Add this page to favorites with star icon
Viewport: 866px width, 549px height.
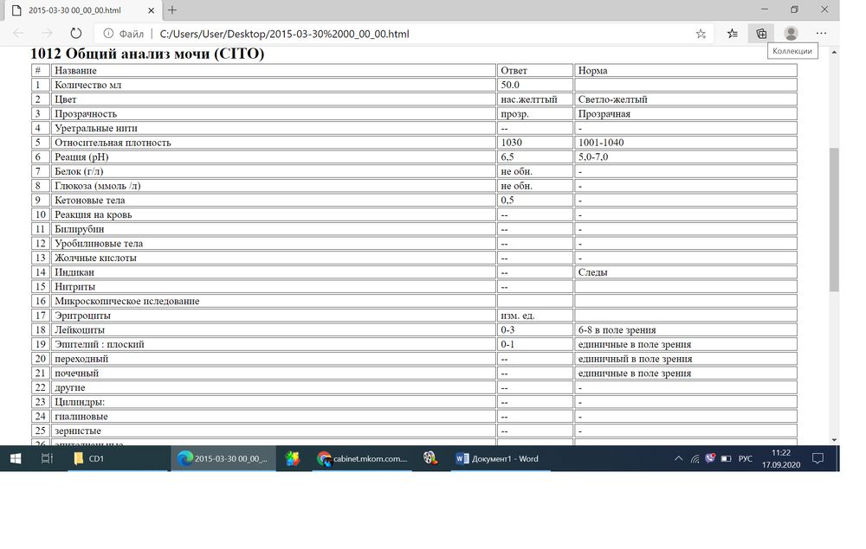701,34
